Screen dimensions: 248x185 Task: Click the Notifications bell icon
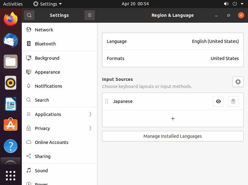(29, 86)
